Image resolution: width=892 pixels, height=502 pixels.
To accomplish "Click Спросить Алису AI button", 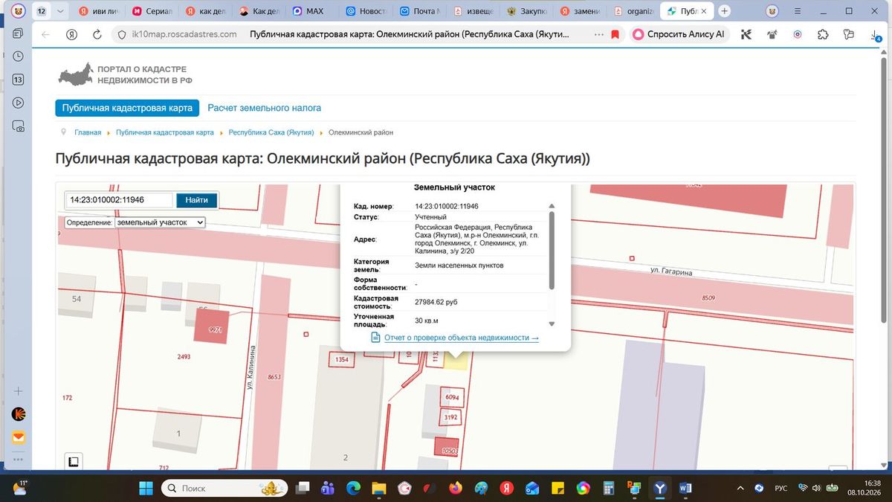I will (x=679, y=34).
